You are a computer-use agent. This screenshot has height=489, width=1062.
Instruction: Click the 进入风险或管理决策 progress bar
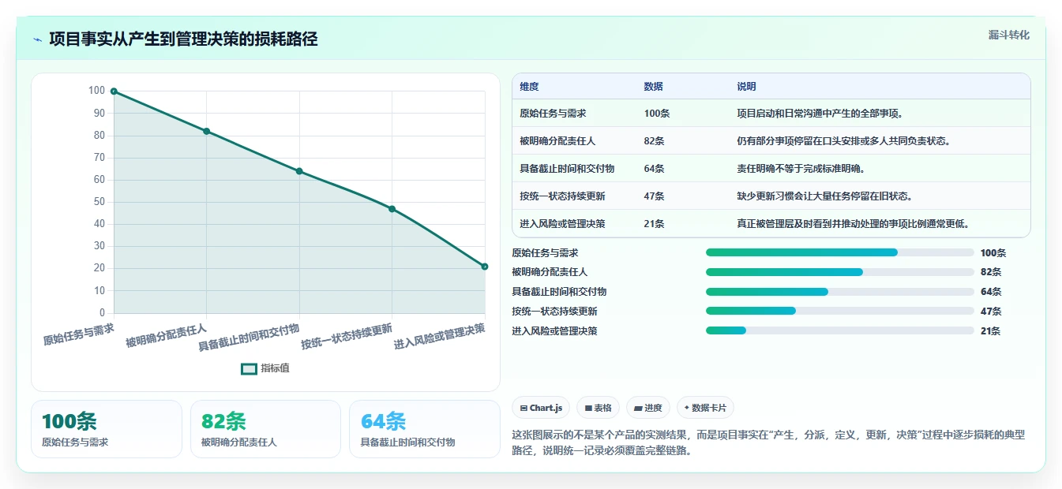click(839, 330)
